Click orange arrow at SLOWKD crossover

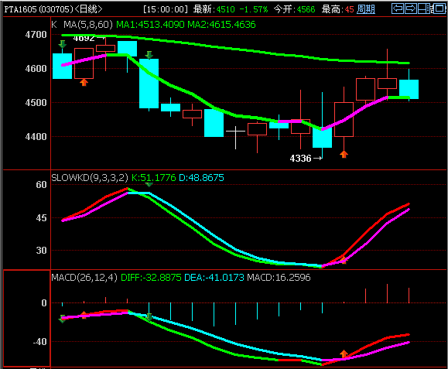(x=344, y=260)
